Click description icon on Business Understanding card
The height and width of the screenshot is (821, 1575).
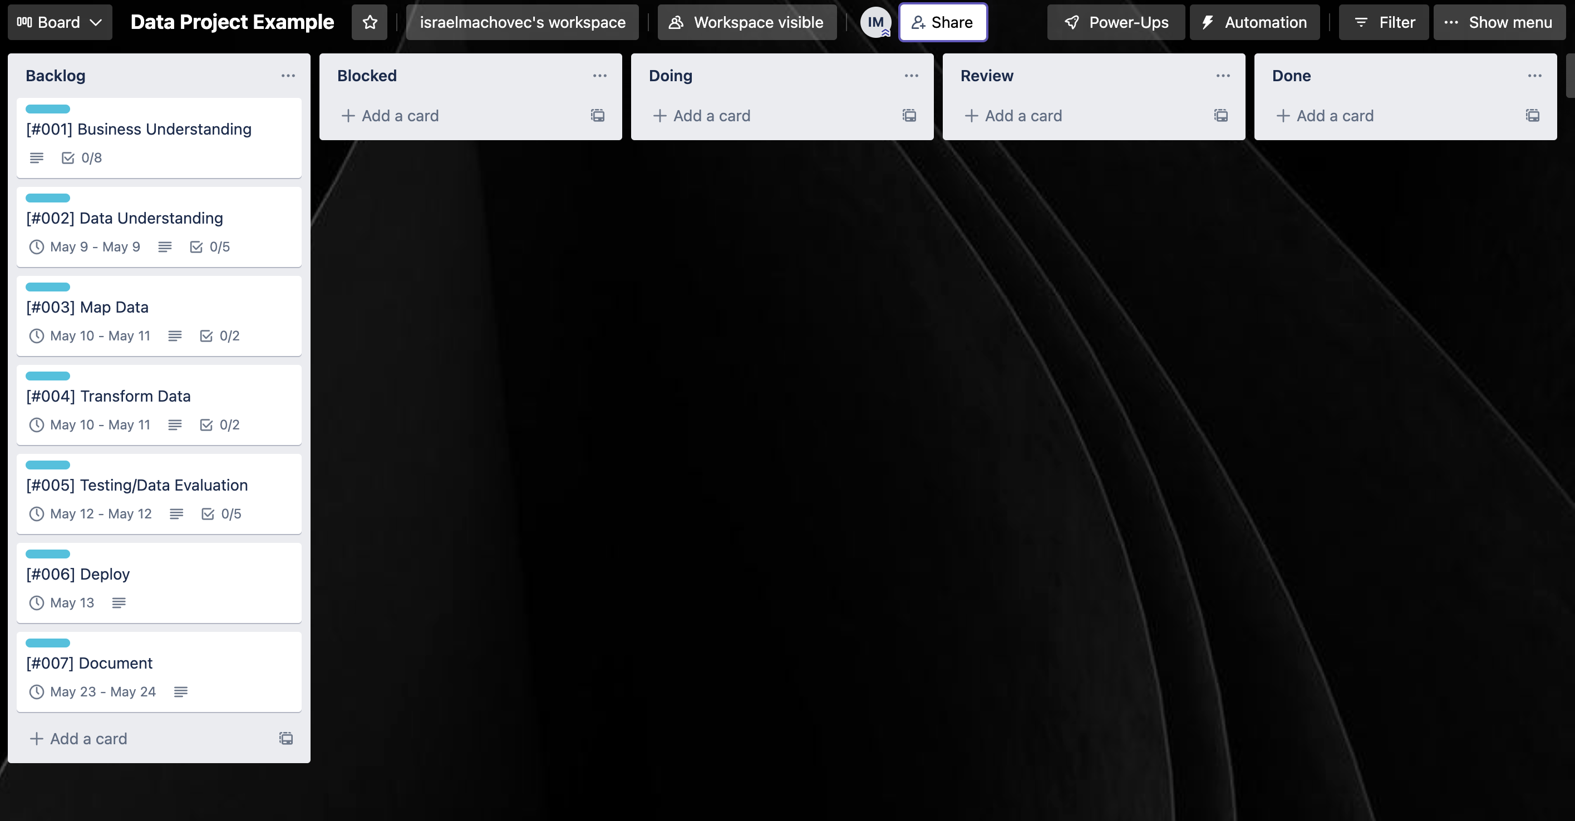37,158
